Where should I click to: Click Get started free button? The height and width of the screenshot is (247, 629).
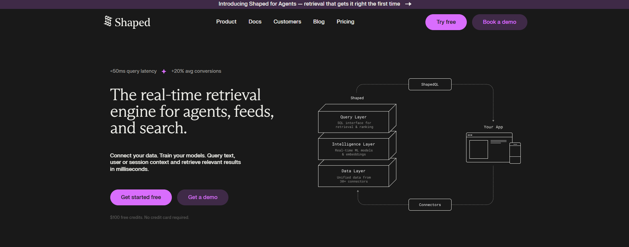(141, 197)
